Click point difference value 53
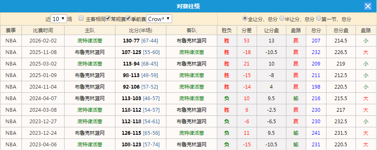 click(247, 41)
